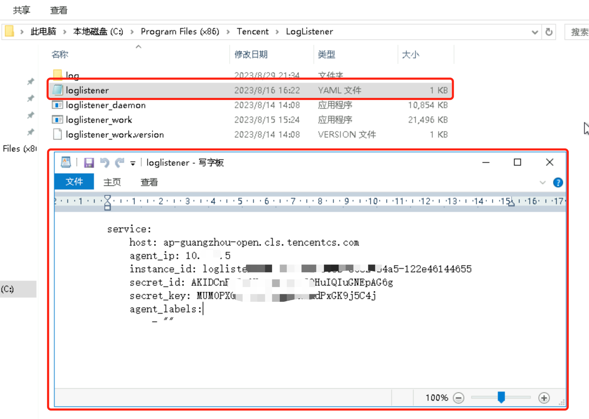The image size is (589, 419).
Task: Place cursor on the 'agent_labels:' line
Action: [166, 309]
